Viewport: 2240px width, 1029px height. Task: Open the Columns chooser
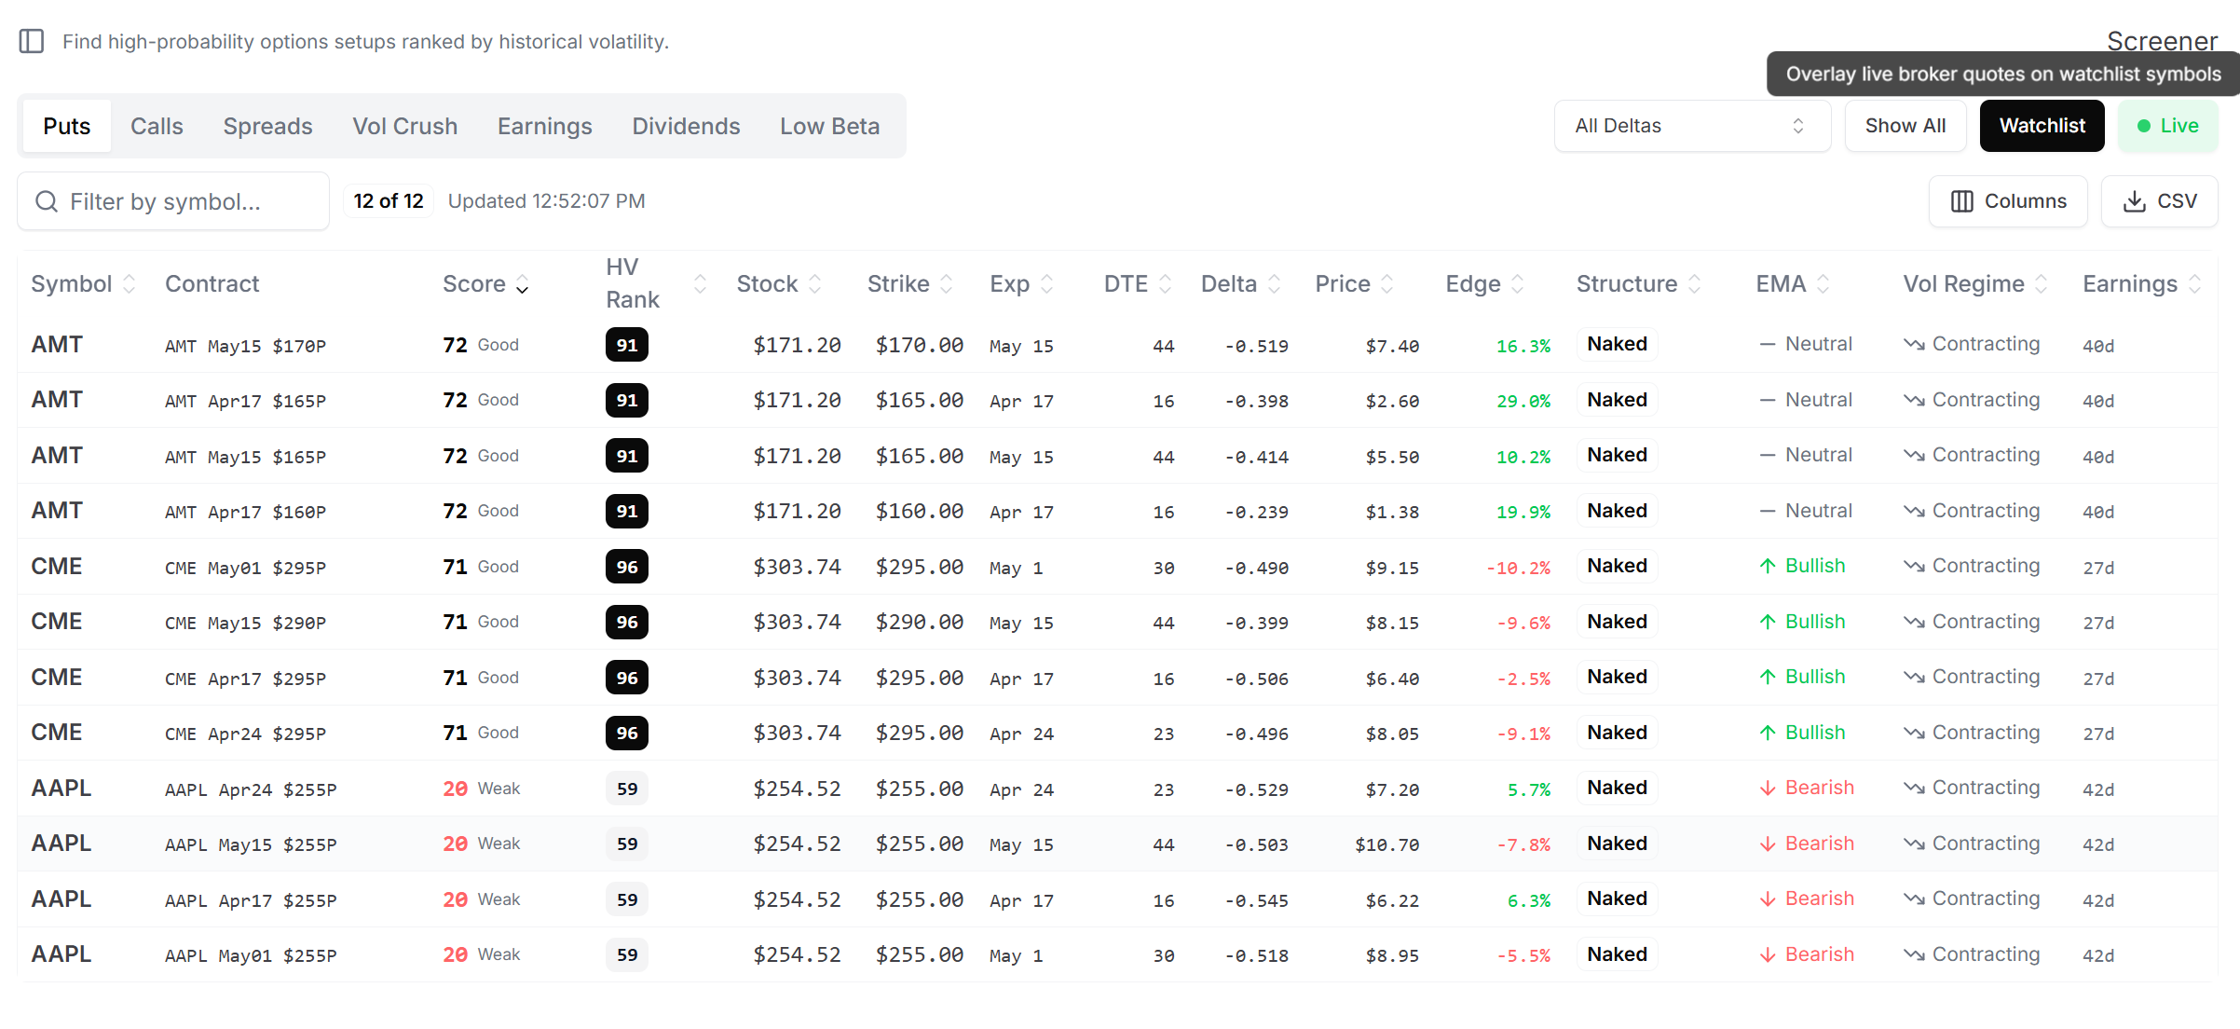[x=2008, y=201]
